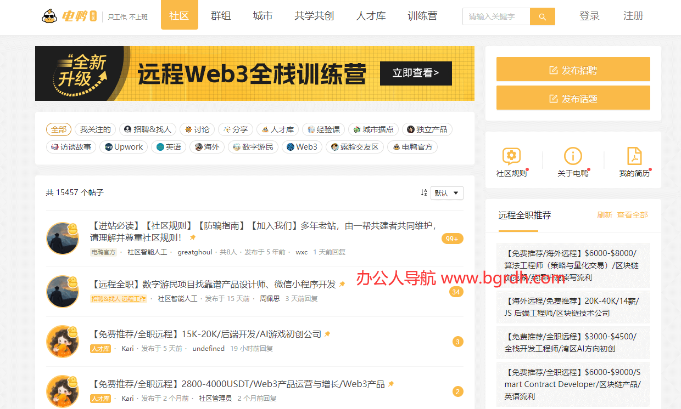Select the 招聘&找人 category filter
This screenshot has width=681, height=409.
click(x=148, y=129)
